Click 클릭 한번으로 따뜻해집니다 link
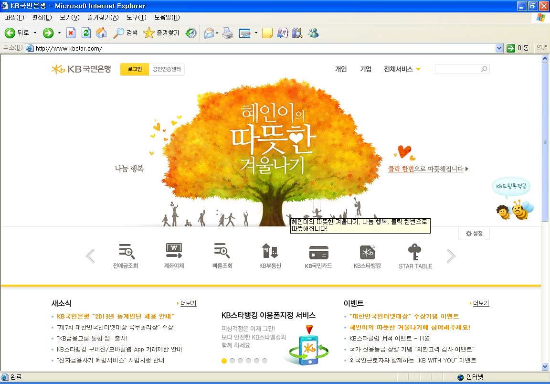Image resolution: width=550 pixels, height=384 pixels. (428, 169)
